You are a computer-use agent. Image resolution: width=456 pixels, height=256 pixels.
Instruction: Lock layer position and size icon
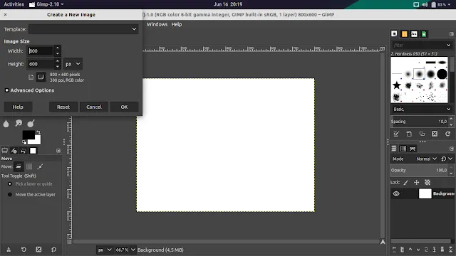click(x=416, y=182)
